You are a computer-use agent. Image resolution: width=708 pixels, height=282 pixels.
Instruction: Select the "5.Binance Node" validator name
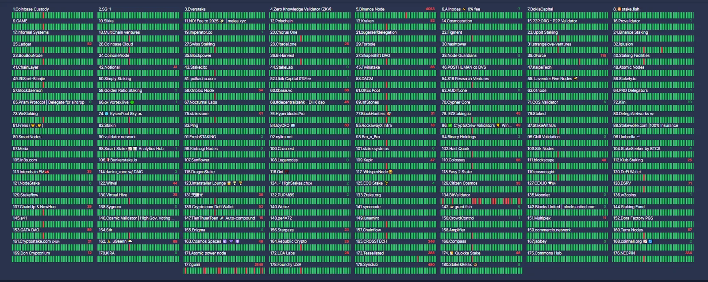[x=370, y=9]
